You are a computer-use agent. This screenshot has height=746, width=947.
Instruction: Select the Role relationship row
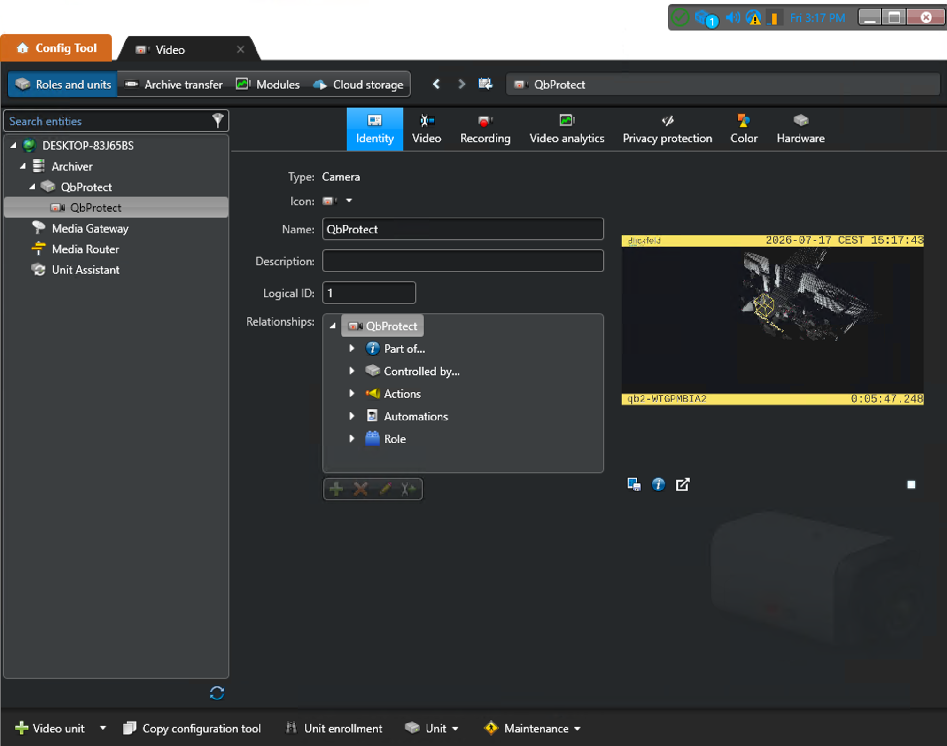386,439
